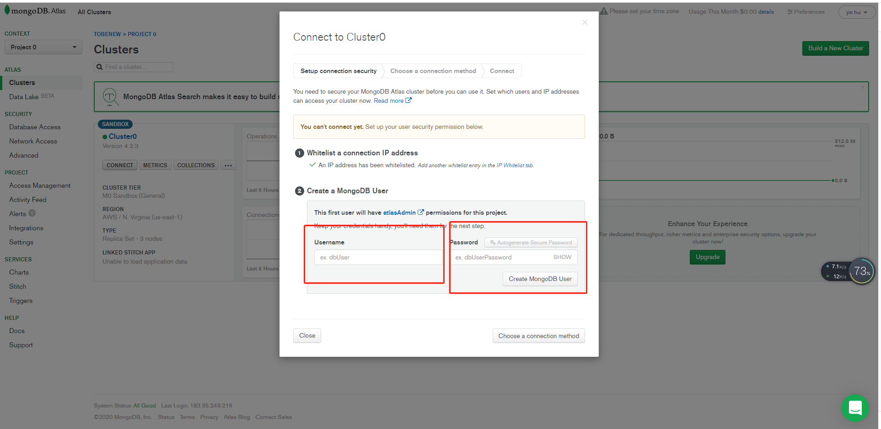Click the usage details link
The width and height of the screenshot is (881, 429).
tap(766, 12)
